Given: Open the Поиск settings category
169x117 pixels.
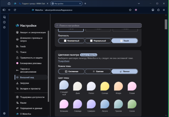Looking at the screenshot, I should point(31,52).
